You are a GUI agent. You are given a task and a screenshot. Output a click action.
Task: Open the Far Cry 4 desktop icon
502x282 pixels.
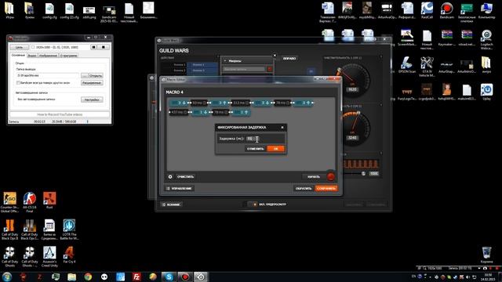[69, 255]
